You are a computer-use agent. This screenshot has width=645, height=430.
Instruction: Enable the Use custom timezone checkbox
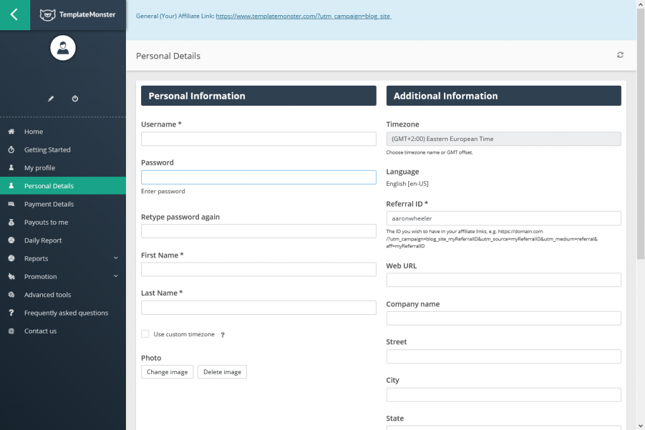pyautogui.click(x=146, y=334)
